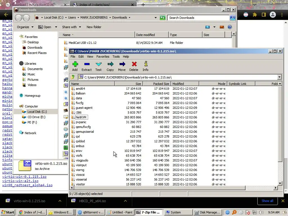The width and height of the screenshot is (288, 216).
Task: Open the virtio-win-0.1.215.iso web link
Action: tap(24, 177)
